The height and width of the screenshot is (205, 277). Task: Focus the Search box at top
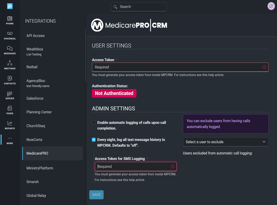(139, 7)
